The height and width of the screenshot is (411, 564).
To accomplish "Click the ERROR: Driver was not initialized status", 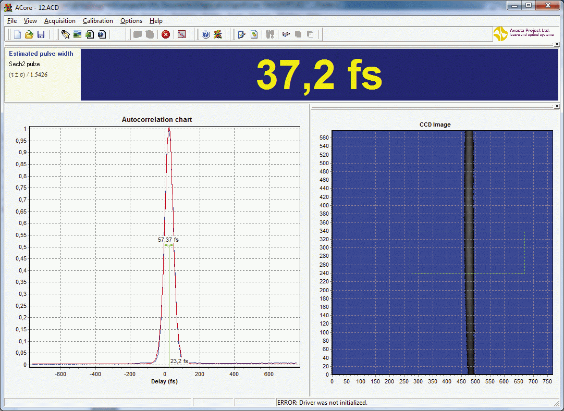I will [x=322, y=403].
